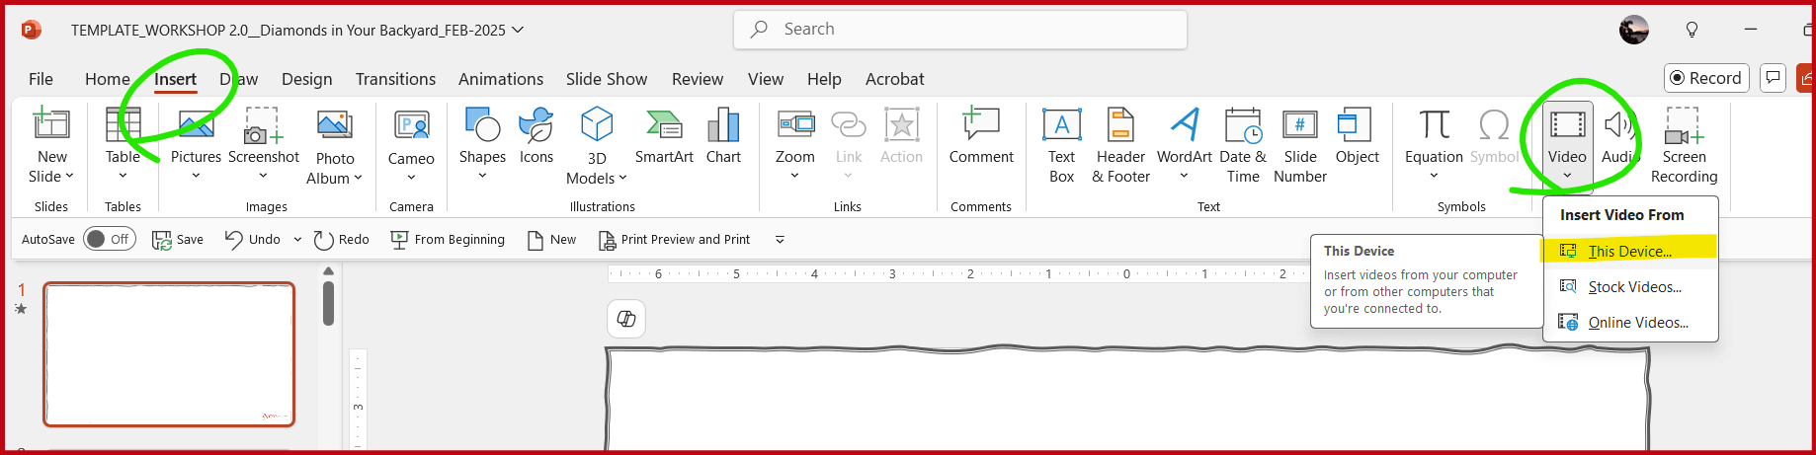The image size is (1816, 455).
Task: Open the Slide Show tab
Action: 606,79
